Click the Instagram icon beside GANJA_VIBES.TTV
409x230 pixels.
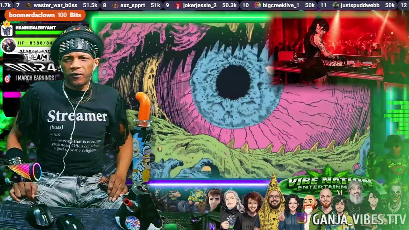click(302, 218)
